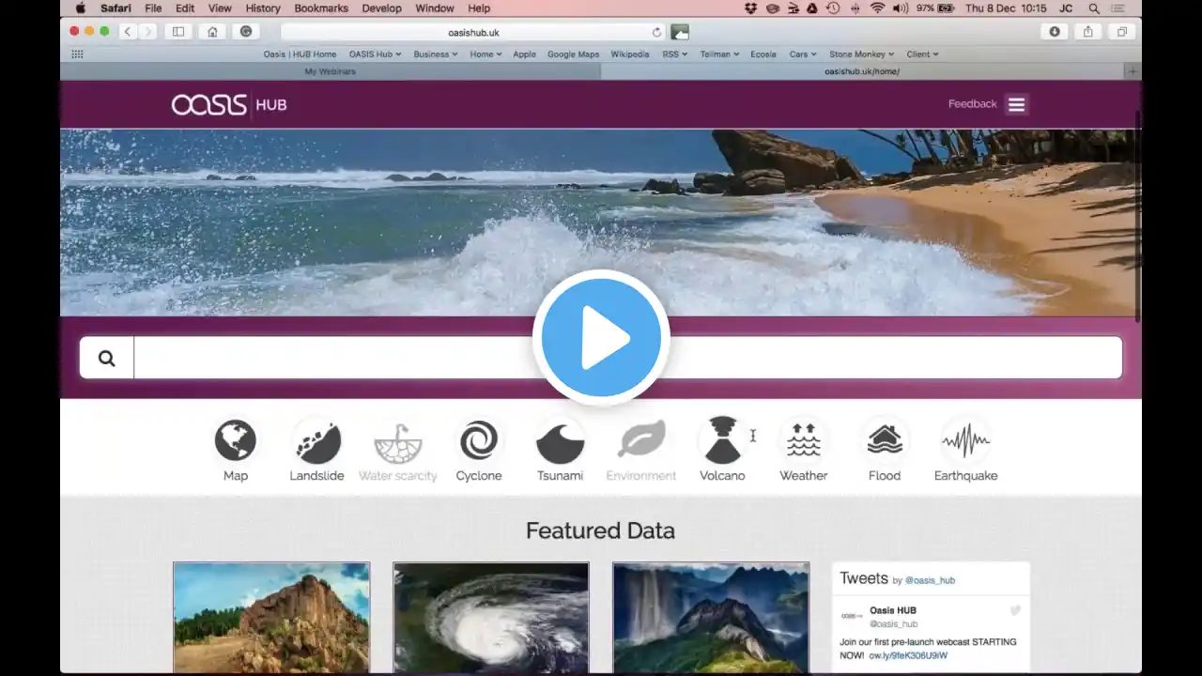Open the Bookmarks menu
The height and width of the screenshot is (676, 1202).
(x=321, y=8)
